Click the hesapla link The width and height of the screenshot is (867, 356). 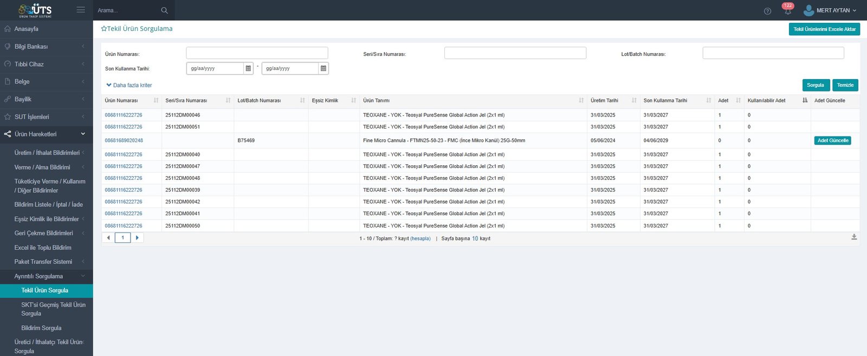click(x=420, y=238)
